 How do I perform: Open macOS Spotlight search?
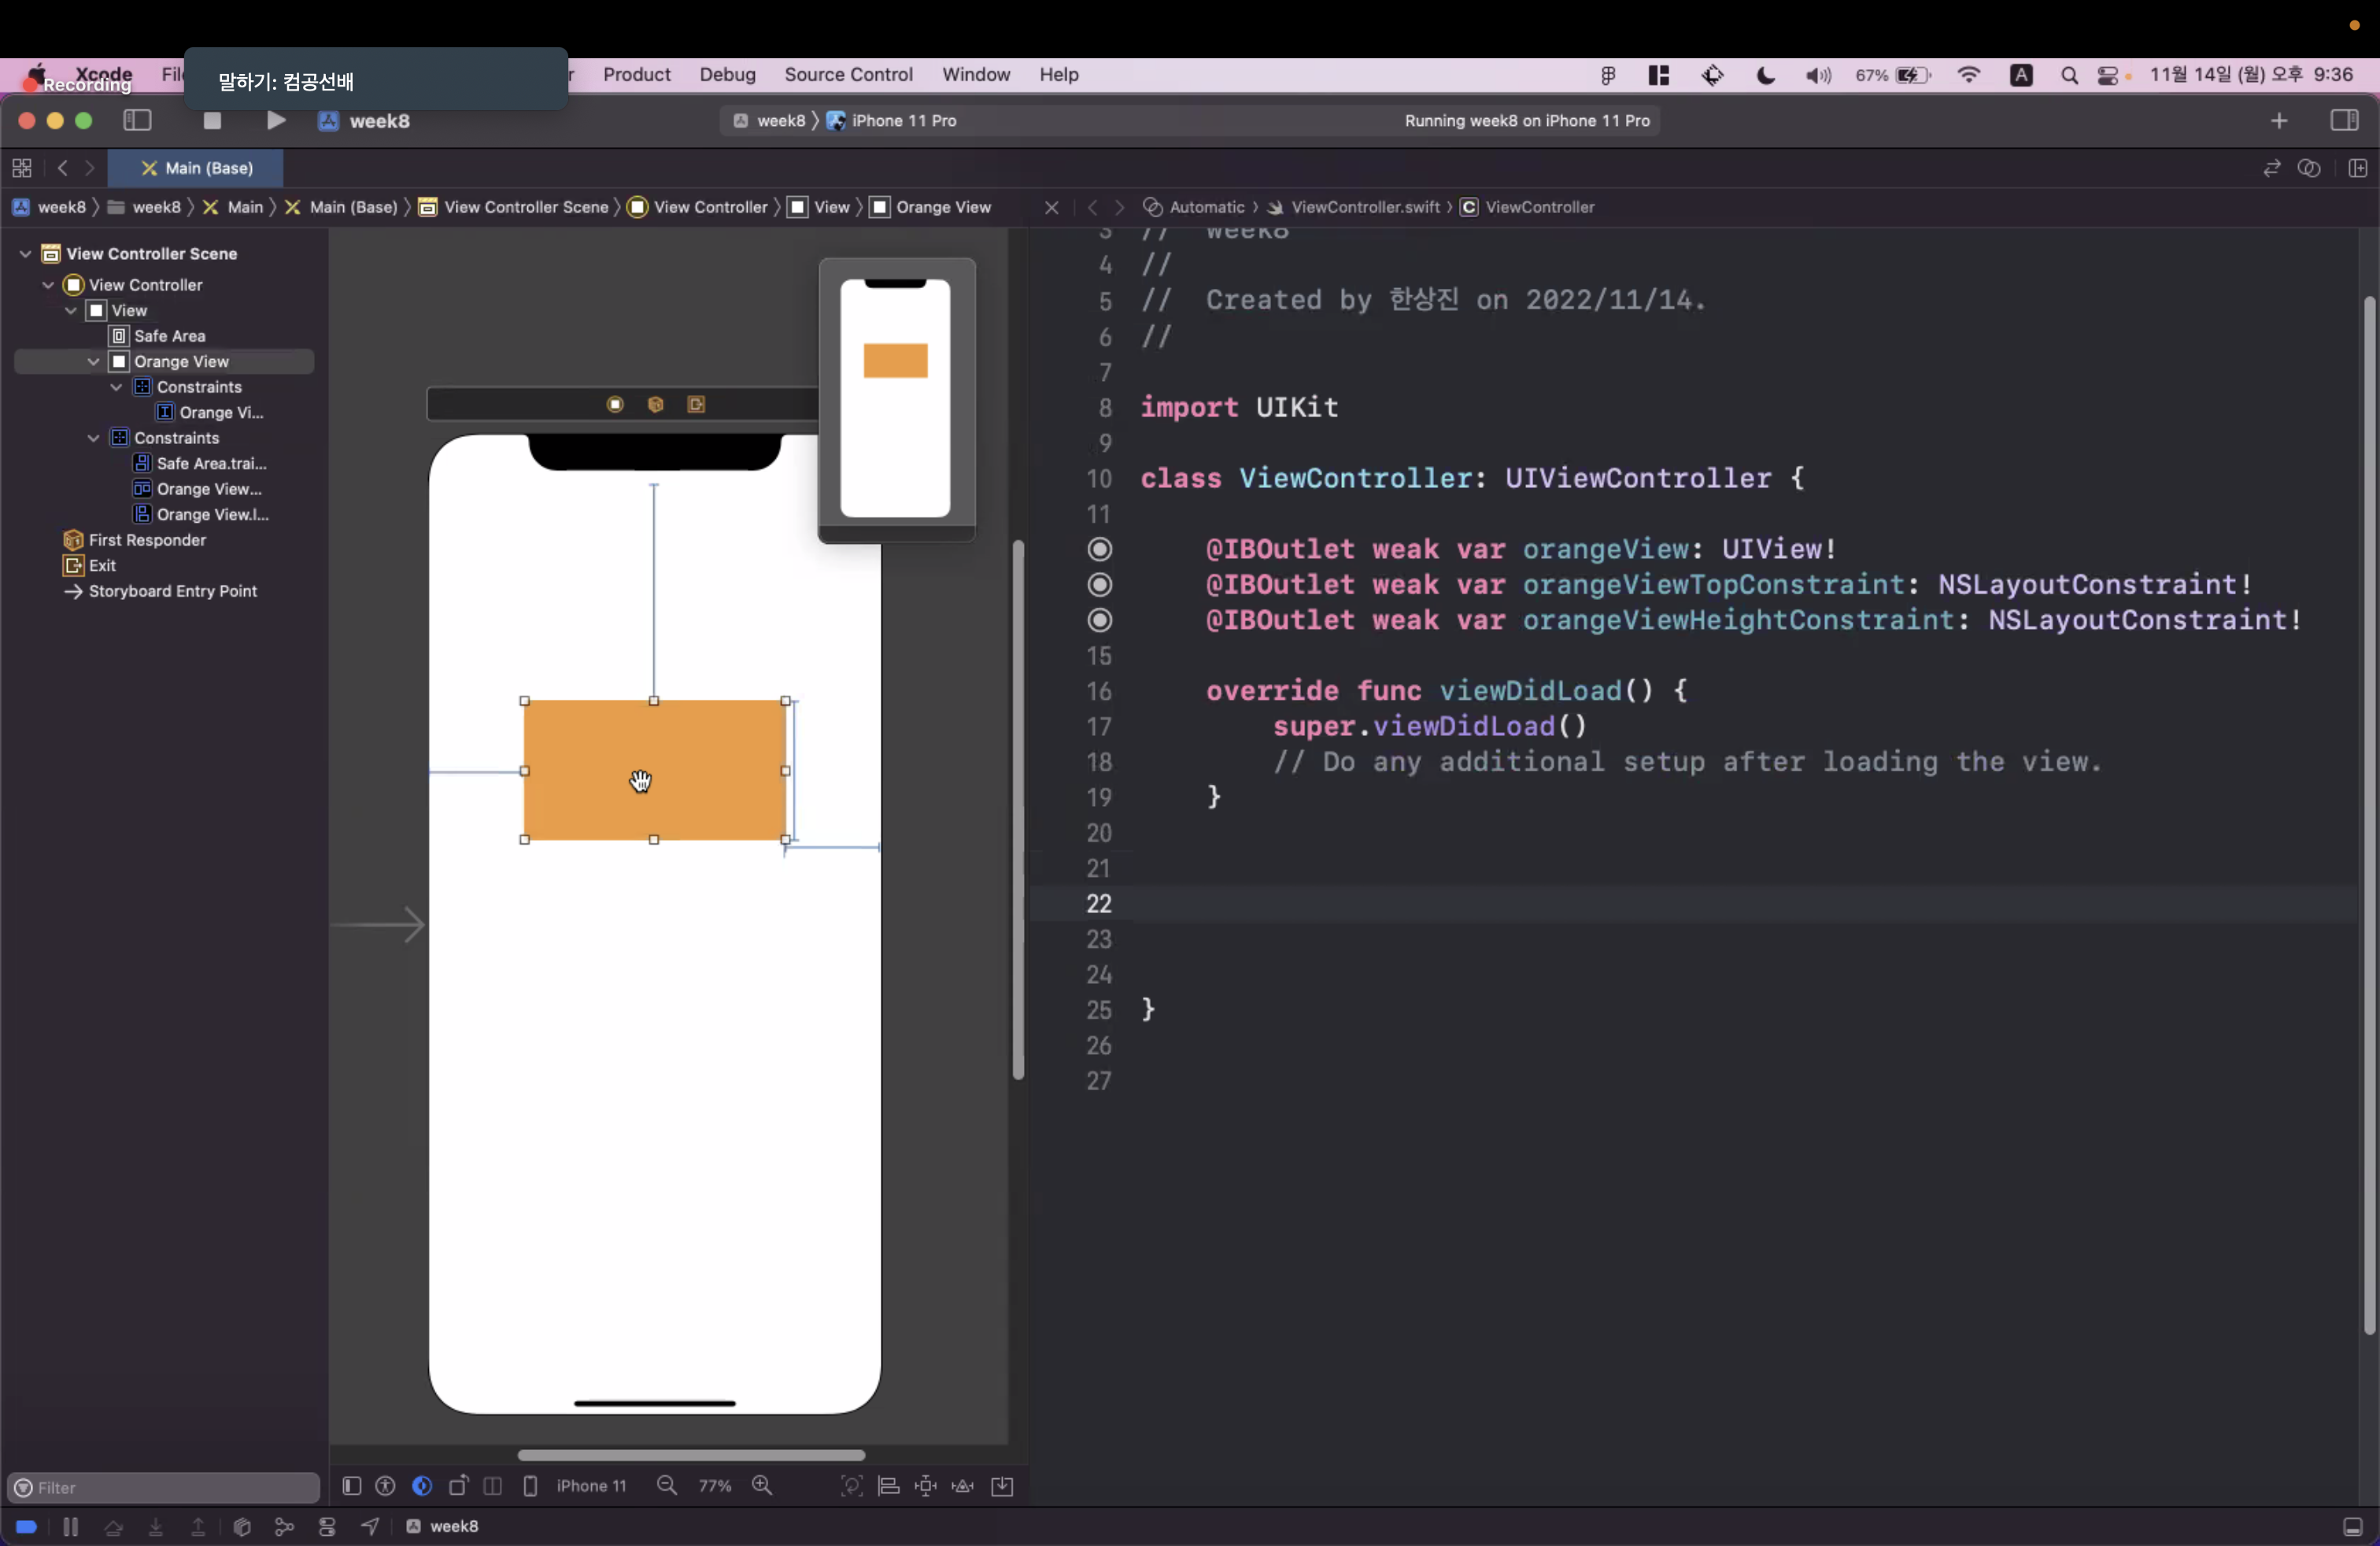point(2069,75)
